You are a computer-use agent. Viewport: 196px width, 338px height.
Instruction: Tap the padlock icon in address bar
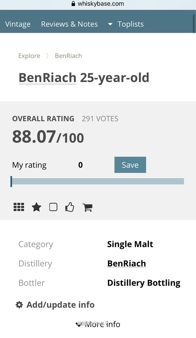73,4
